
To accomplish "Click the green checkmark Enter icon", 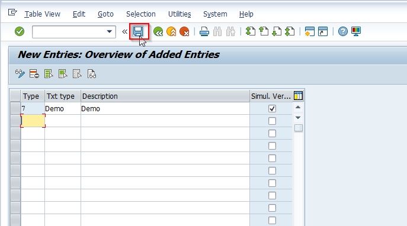I will tap(20, 31).
